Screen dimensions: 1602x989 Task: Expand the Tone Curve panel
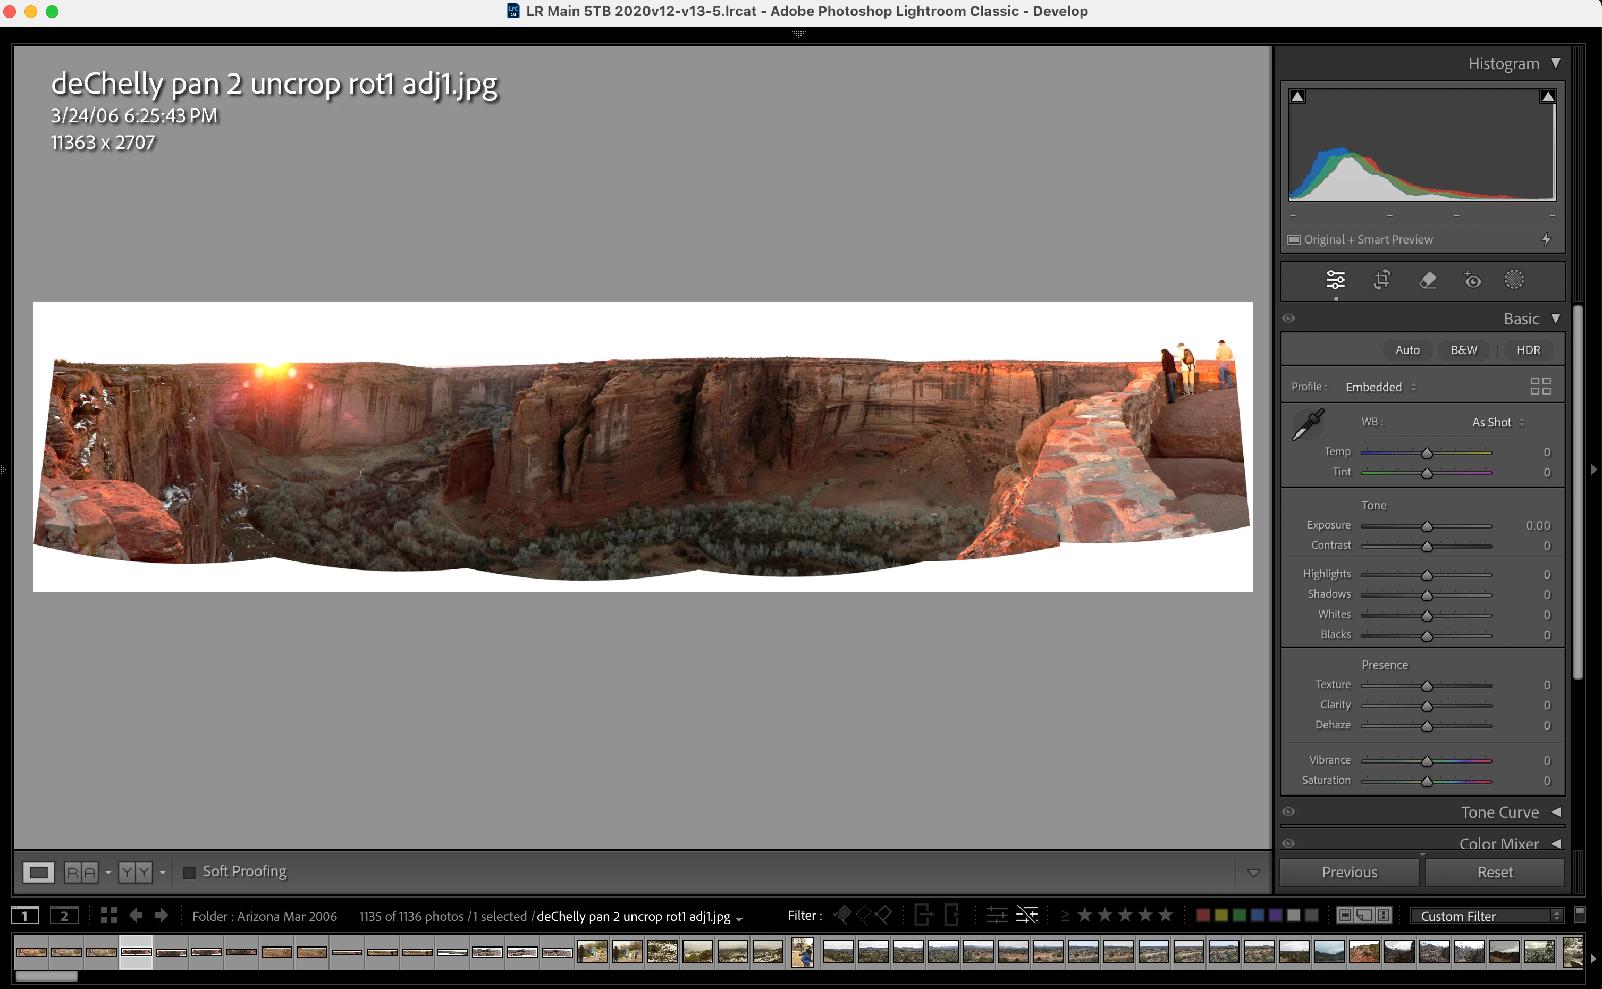click(1556, 812)
